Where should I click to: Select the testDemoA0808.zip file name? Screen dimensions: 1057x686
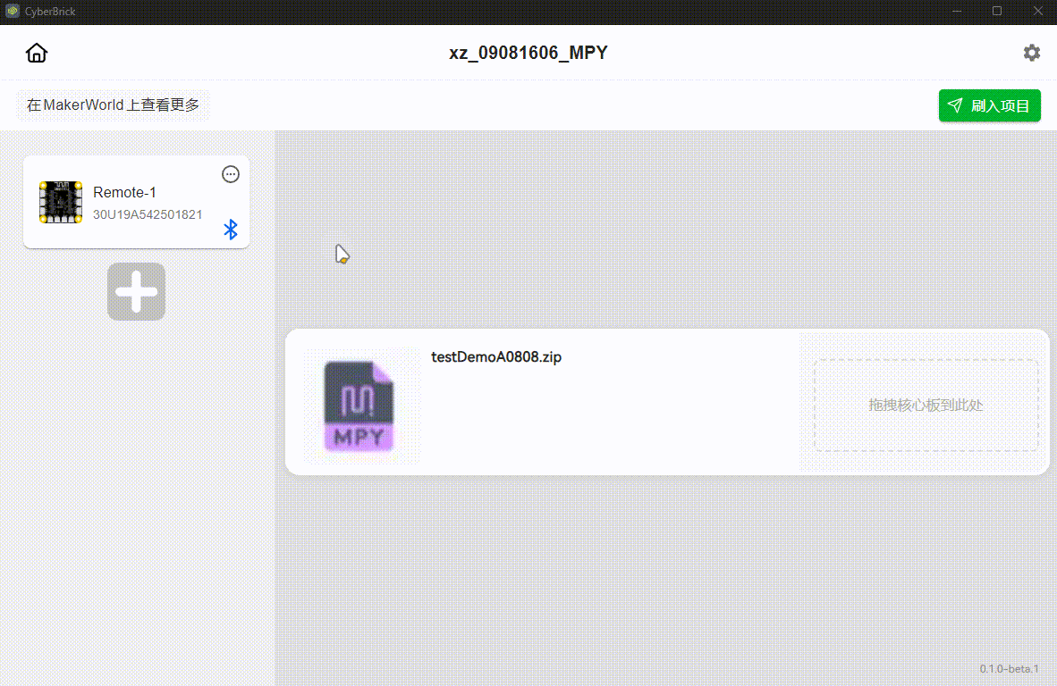[x=496, y=357]
